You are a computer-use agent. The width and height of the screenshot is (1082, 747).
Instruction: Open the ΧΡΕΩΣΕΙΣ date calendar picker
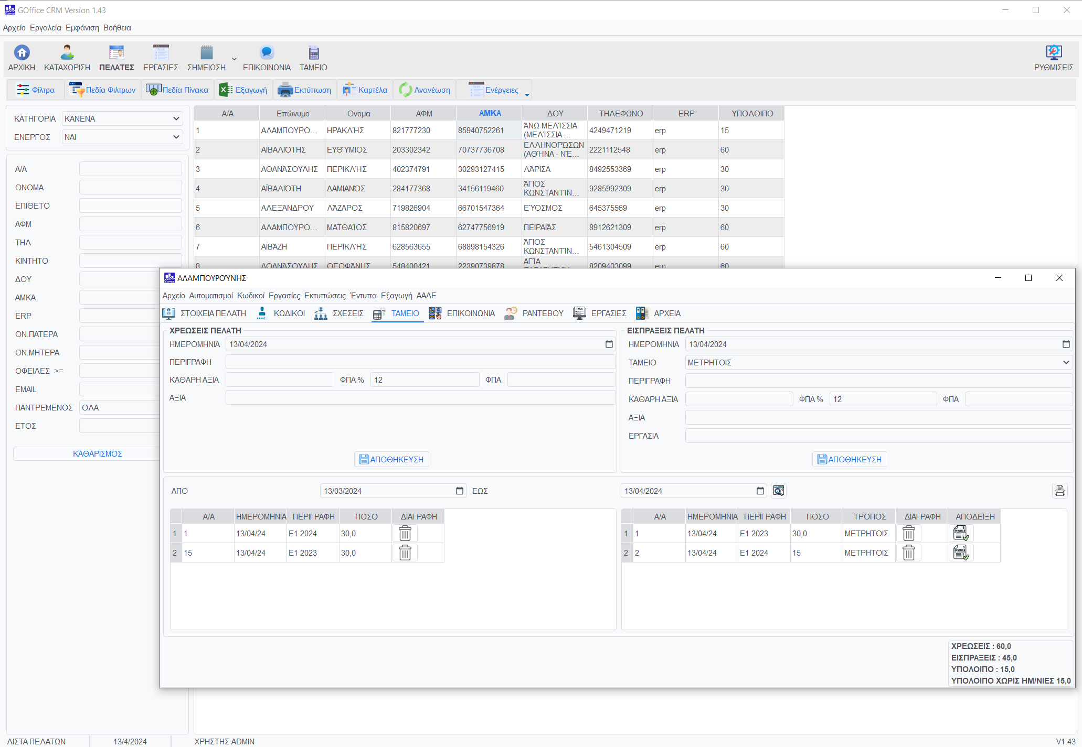[x=609, y=344]
